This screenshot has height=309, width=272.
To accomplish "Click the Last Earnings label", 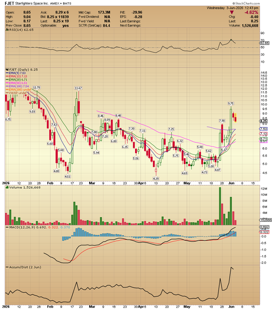I will click(131, 21).
